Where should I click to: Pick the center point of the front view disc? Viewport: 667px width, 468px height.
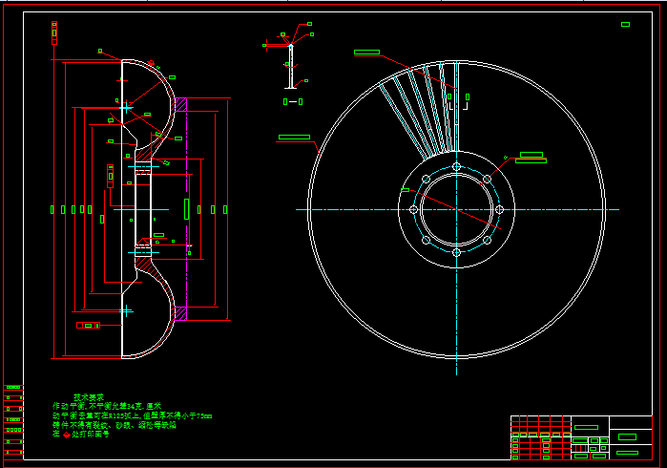(456, 209)
